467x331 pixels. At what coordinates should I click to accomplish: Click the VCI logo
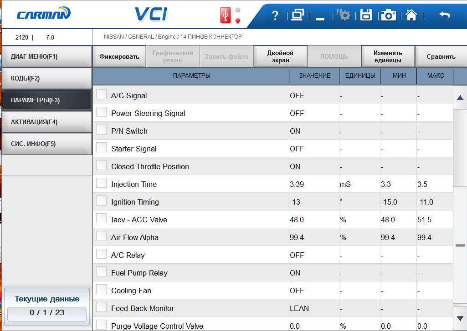[151, 14]
